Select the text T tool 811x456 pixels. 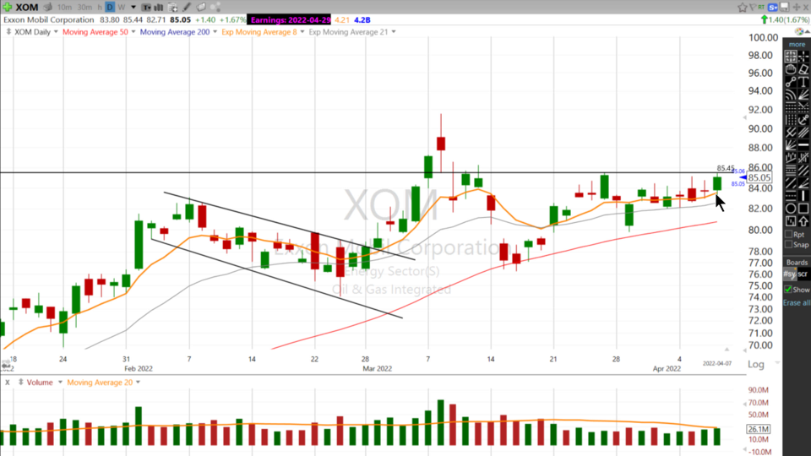(x=803, y=81)
